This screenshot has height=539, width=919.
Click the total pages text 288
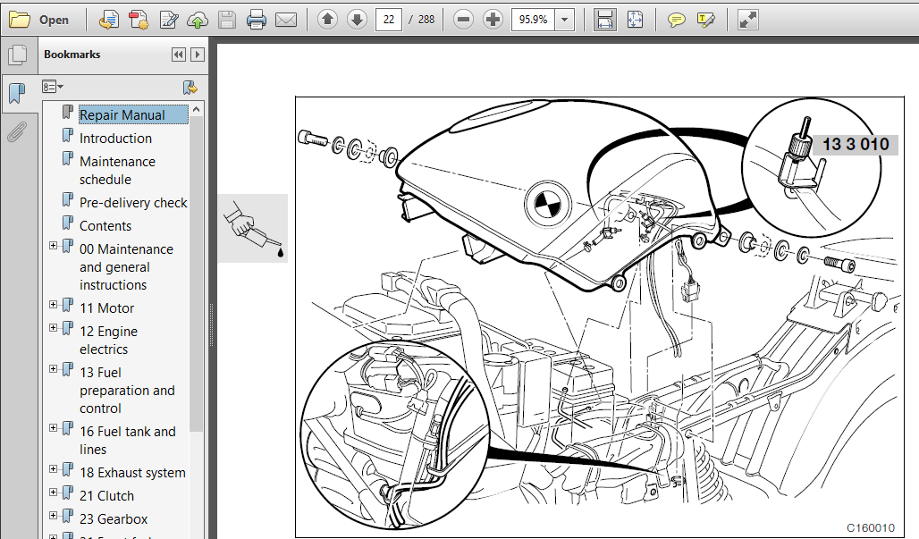tap(426, 20)
